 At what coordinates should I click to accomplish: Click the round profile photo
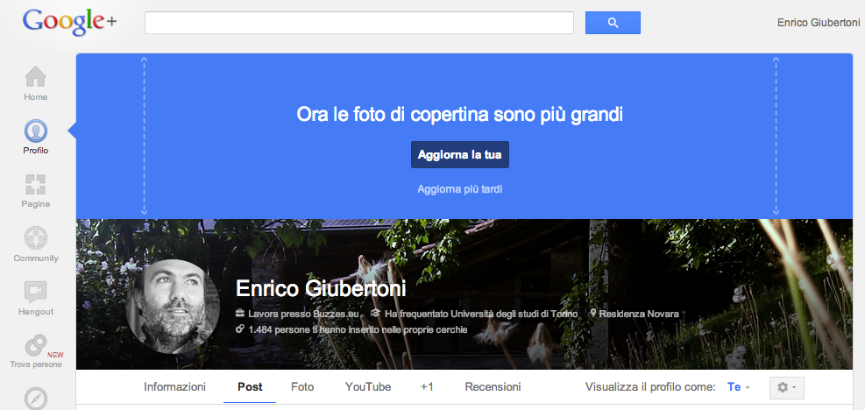click(x=173, y=307)
